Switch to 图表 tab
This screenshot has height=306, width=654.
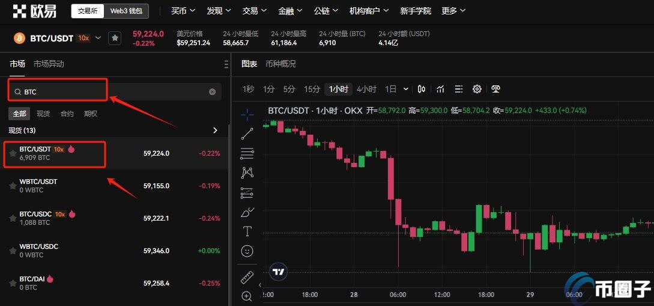pos(249,64)
